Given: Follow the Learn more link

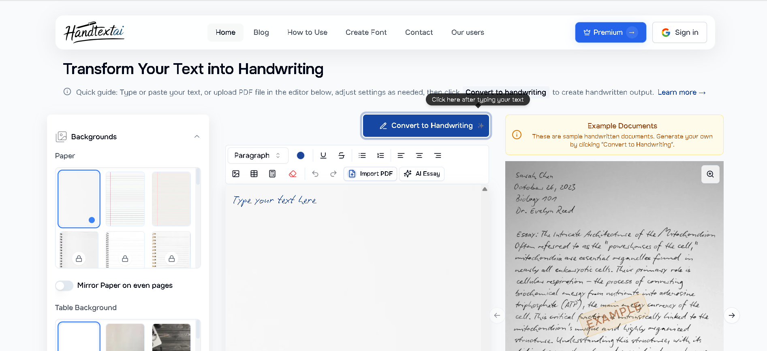Looking at the screenshot, I should tap(682, 92).
